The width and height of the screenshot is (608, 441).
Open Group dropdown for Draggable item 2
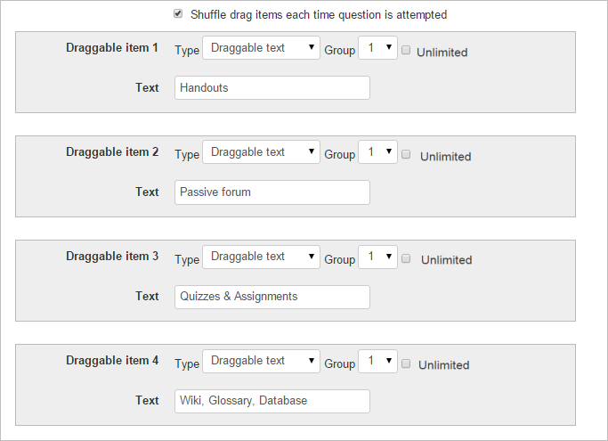pos(377,152)
